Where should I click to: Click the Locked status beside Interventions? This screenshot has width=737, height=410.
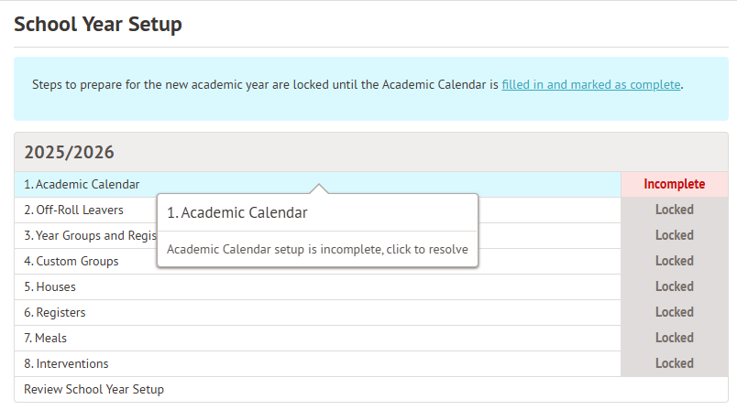tap(674, 363)
